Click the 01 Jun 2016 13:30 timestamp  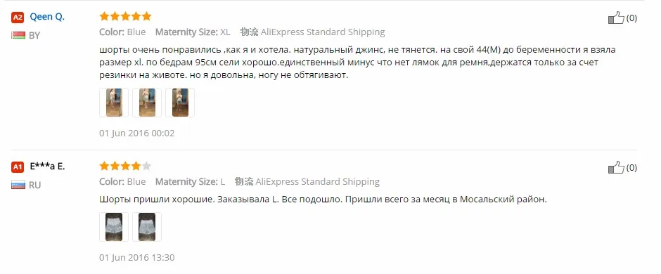137,257
